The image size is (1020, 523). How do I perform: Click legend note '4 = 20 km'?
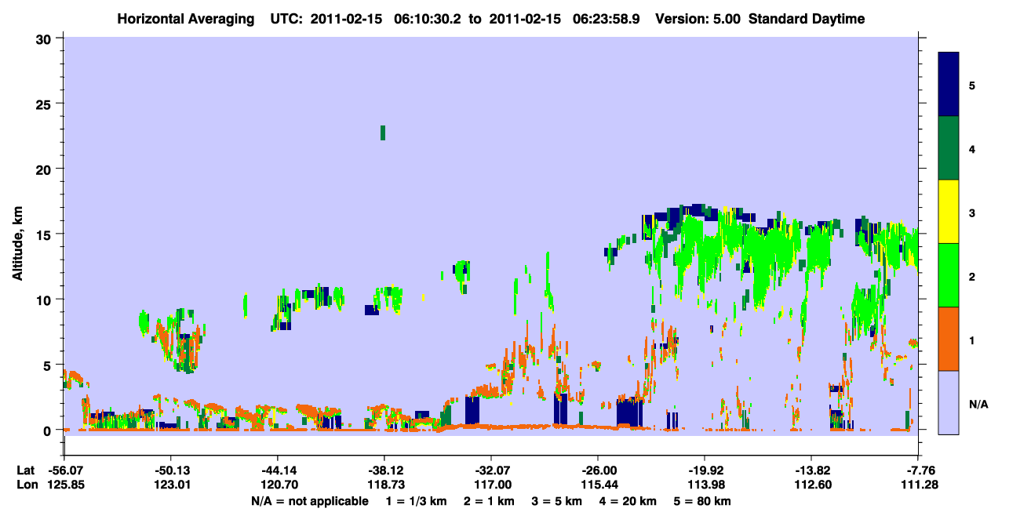[x=630, y=501]
